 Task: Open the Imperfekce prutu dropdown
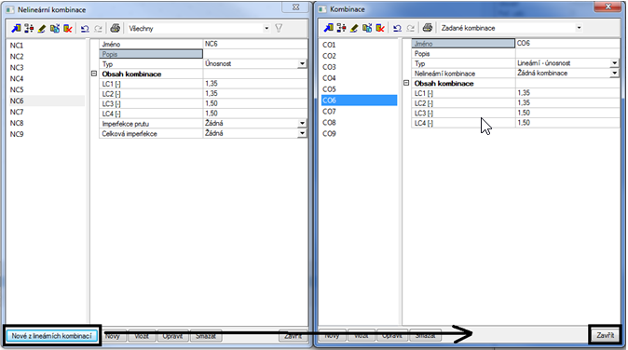[x=303, y=124]
